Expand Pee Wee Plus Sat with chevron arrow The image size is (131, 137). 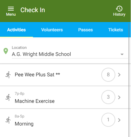[x=119, y=75]
